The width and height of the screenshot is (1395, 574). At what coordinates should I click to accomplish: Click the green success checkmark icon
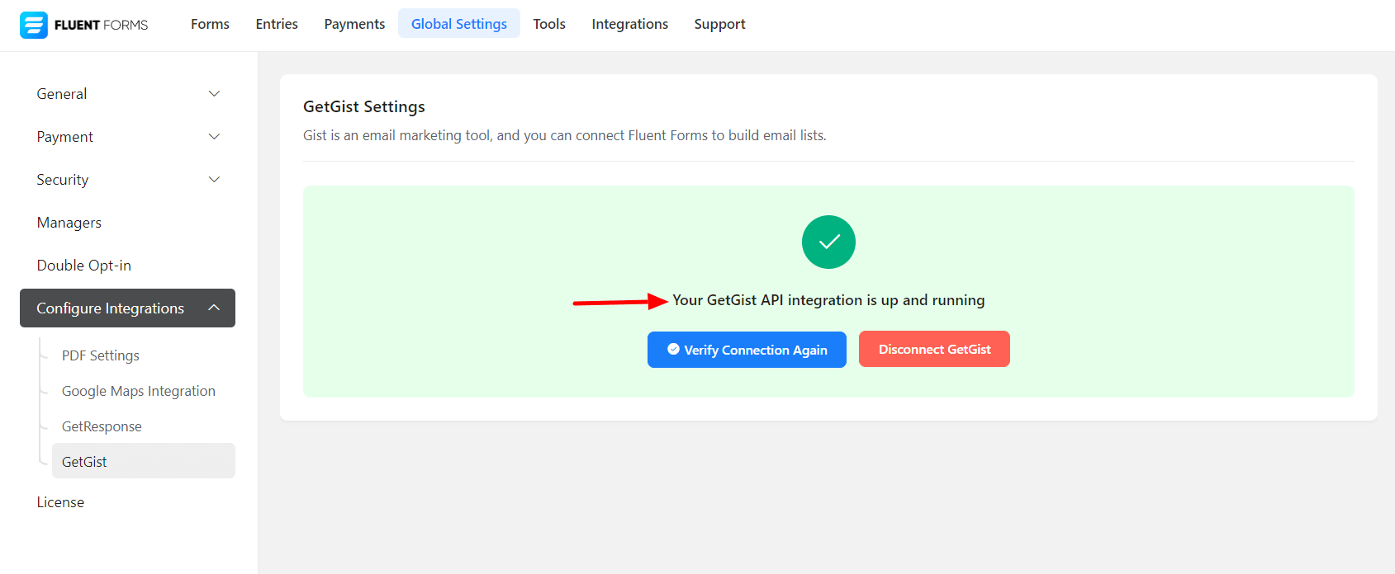pyautogui.click(x=828, y=242)
